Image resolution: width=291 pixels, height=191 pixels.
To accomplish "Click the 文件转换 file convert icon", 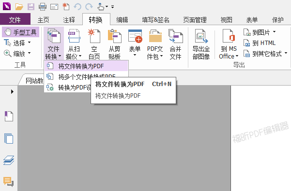I will point(54,36).
